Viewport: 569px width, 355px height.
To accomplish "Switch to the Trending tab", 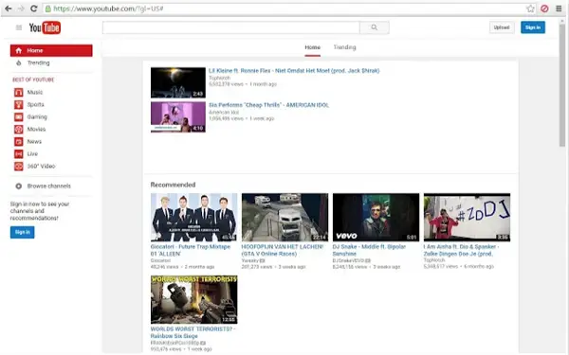I will pyautogui.click(x=345, y=47).
